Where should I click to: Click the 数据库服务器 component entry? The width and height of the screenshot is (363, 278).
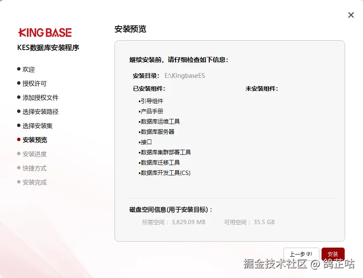(x=156, y=132)
